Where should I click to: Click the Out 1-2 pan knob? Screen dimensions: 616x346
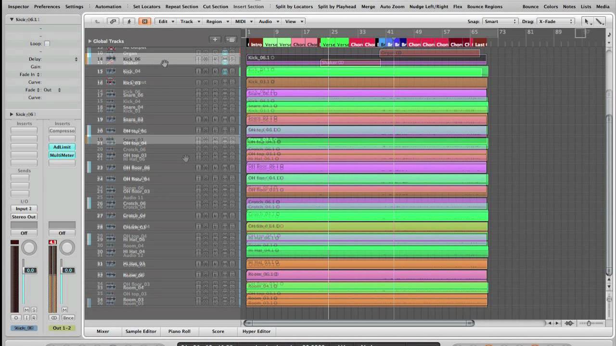(67, 248)
